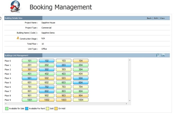Open unit 1004 on Floor 9
This screenshot has height=115, width=174.
coord(80,100)
